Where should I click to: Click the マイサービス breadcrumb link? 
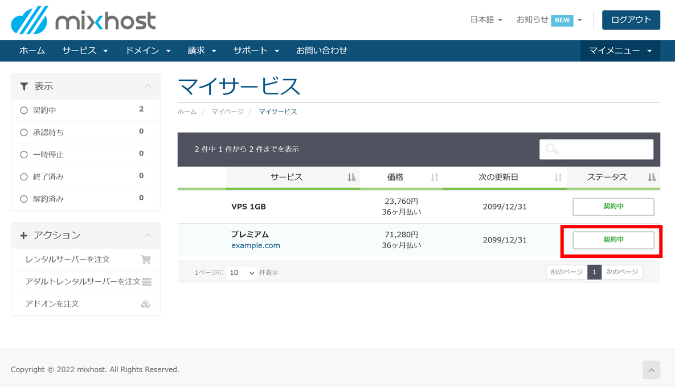pyautogui.click(x=277, y=112)
